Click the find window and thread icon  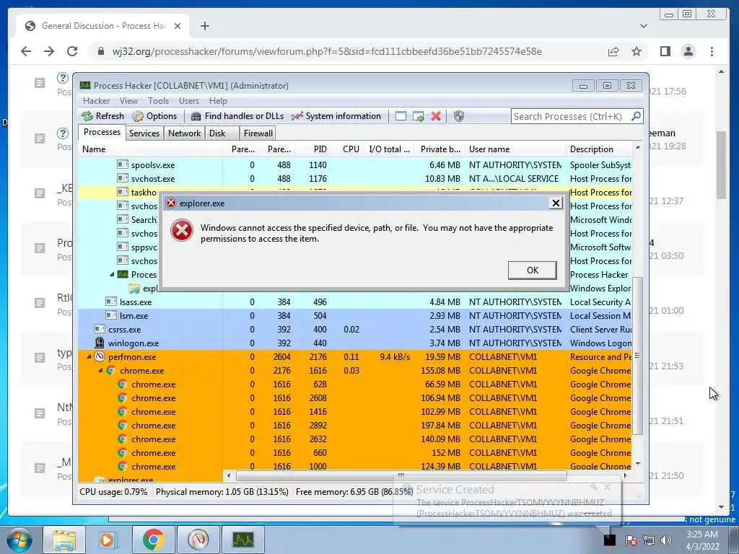pos(418,116)
